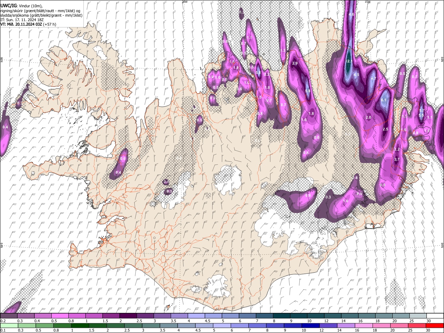This screenshot has width=444, height=333.
Task: Click the 6.1 precipitation value on the map
Action: click(x=384, y=100)
